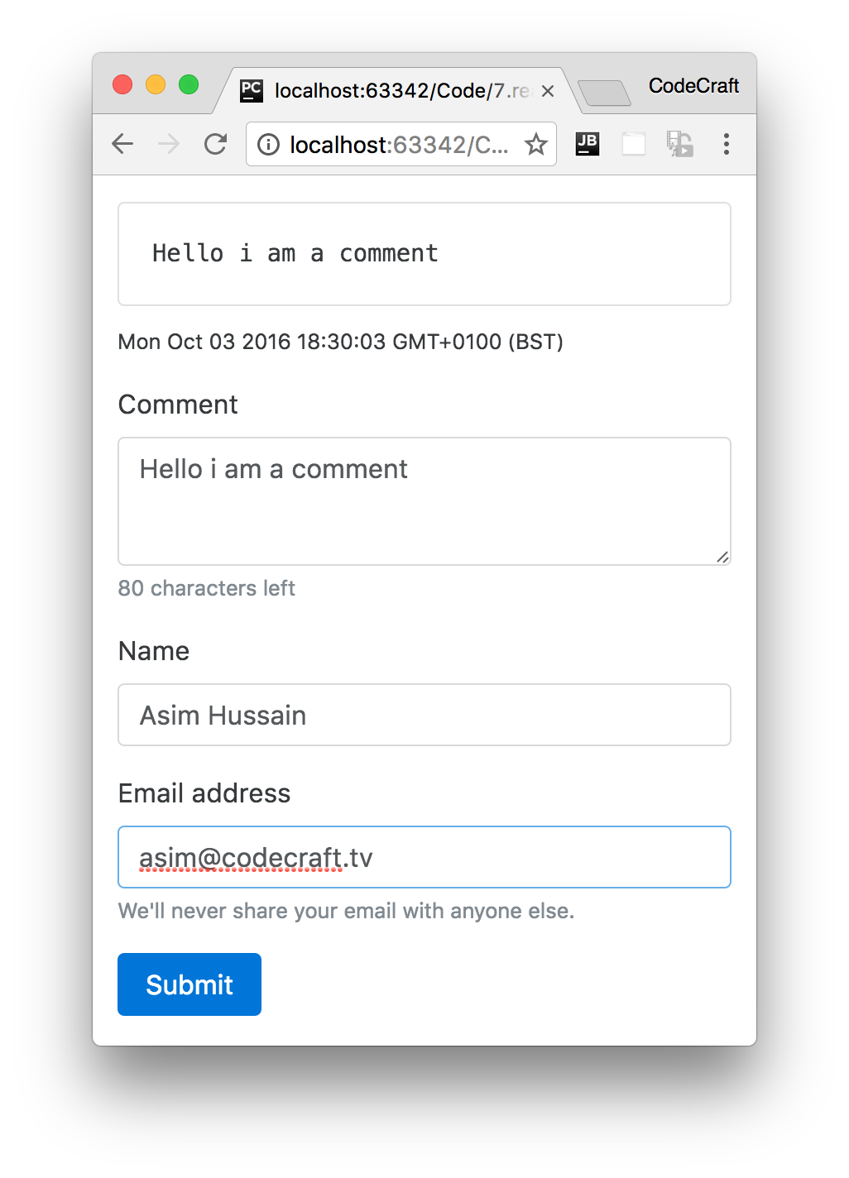Click the JetBrains extension icon
Image resolution: width=849 pixels, height=1178 pixels.
(x=588, y=143)
